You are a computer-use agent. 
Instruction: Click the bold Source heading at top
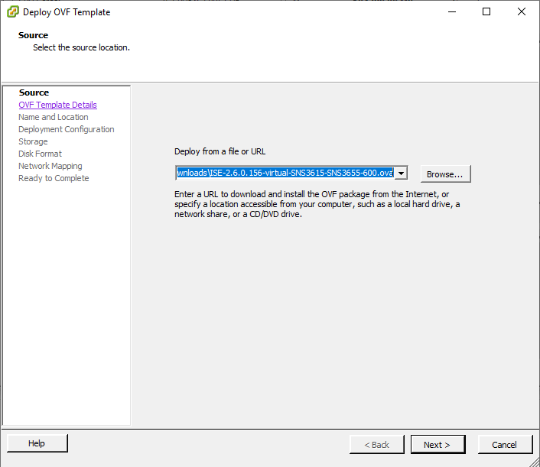pyautogui.click(x=33, y=35)
